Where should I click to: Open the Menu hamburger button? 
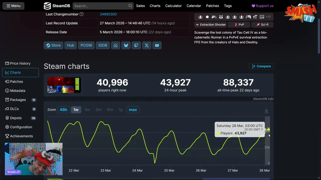pyautogui.click(x=13, y=6)
